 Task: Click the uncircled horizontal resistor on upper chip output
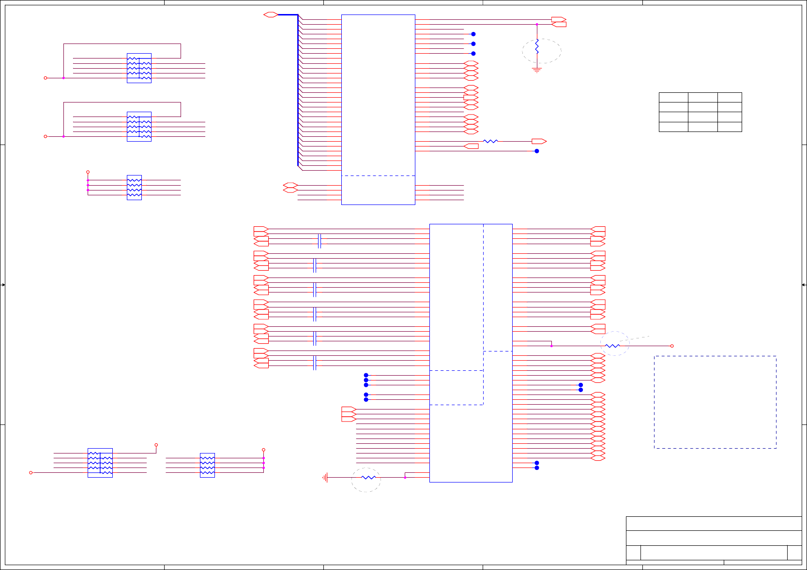490,141
